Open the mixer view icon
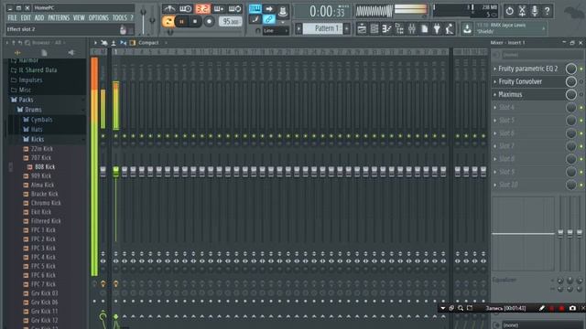Screen dimensions: 586x329 [x=412, y=28]
